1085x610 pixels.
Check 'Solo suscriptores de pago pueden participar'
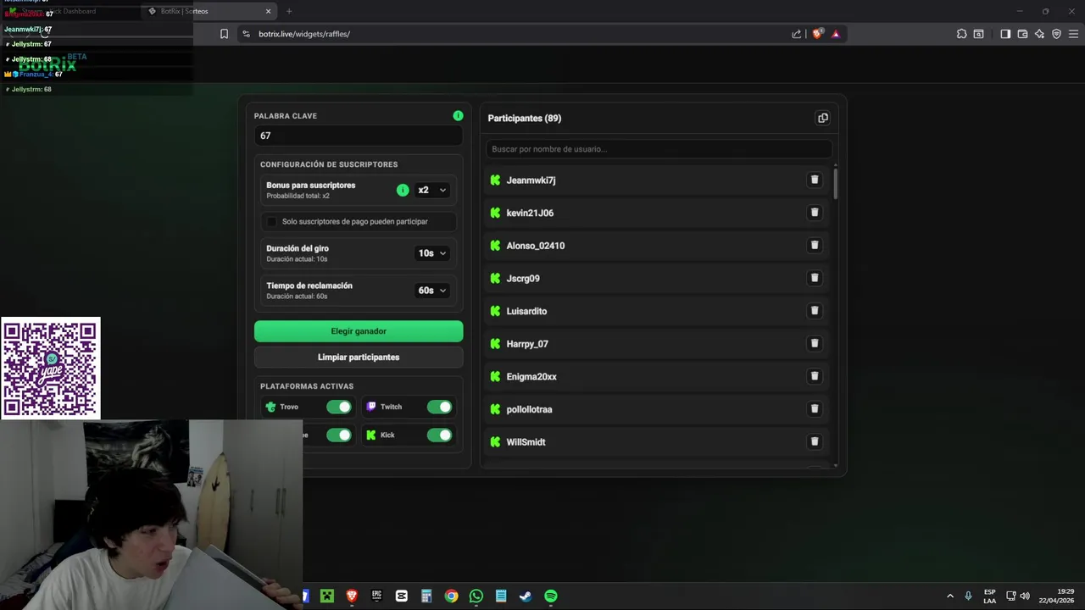[x=271, y=221]
